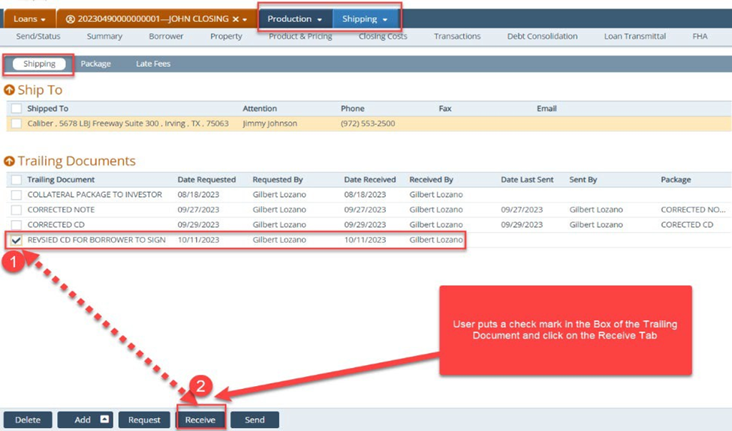Viewport: 732px width, 431px height.
Task: Click the Trailing Document column header
Action: pos(61,179)
